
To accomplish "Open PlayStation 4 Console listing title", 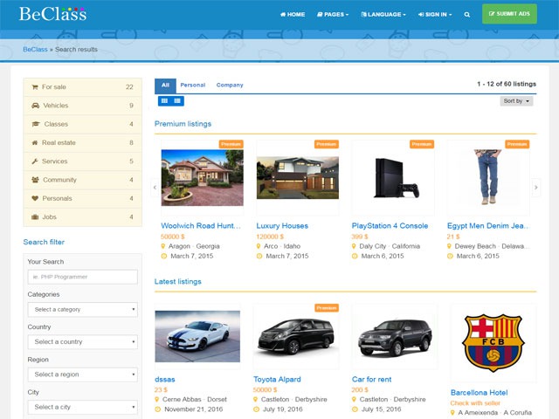I will [x=390, y=225].
